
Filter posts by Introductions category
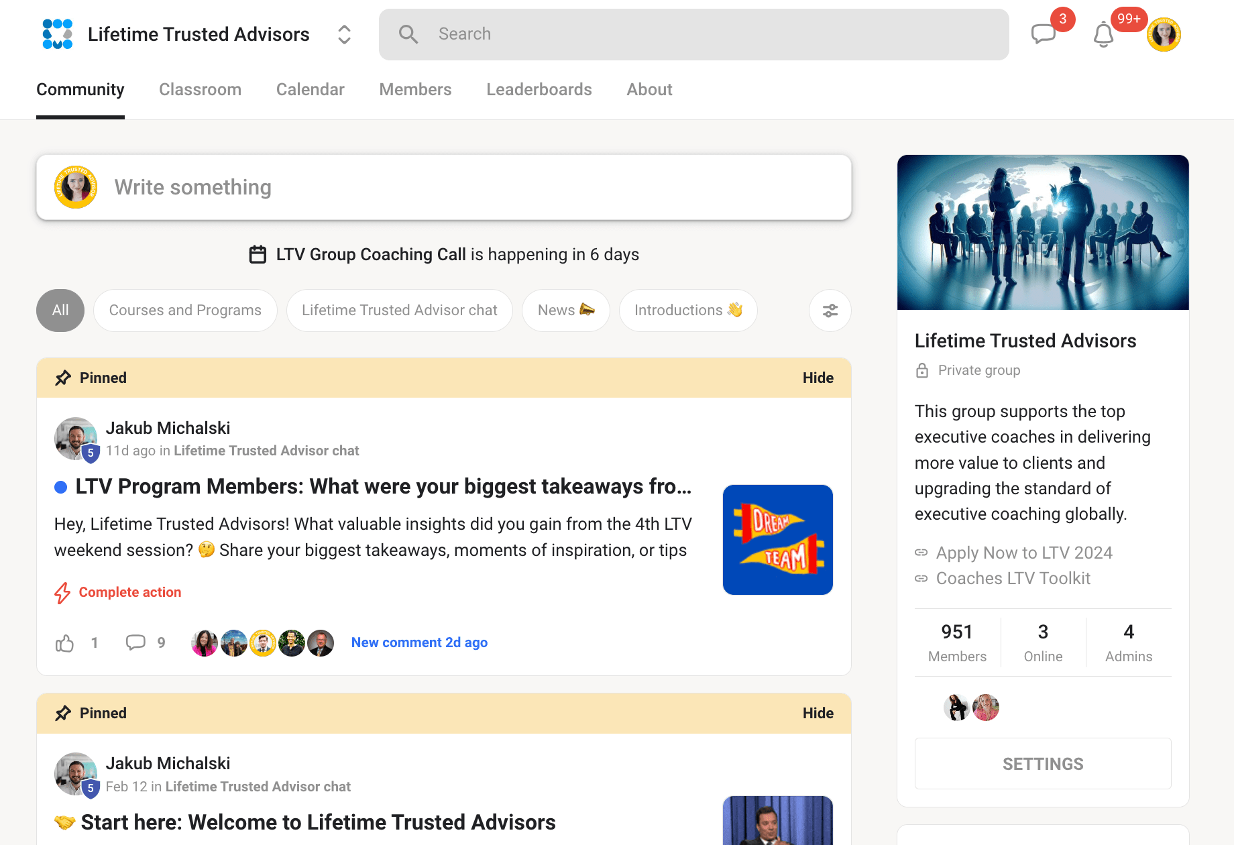pyautogui.click(x=688, y=311)
